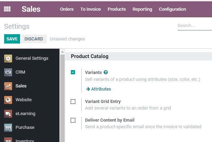212x142 pixels.
Task: Open the apps grid menu icon
Action: (7, 9)
